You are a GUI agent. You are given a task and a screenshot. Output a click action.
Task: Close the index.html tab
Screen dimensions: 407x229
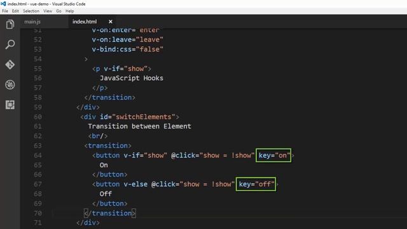point(110,22)
